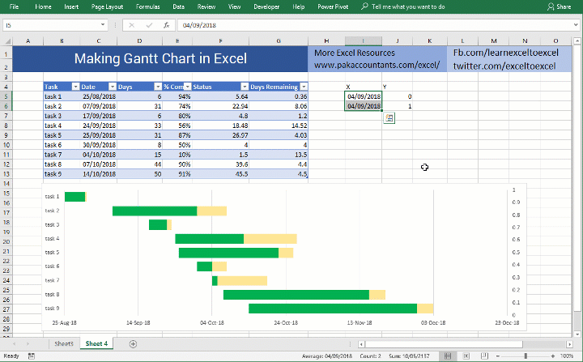The image size is (583, 362).
Task: Switch to the Sheet3 tab
Action: [64, 343]
